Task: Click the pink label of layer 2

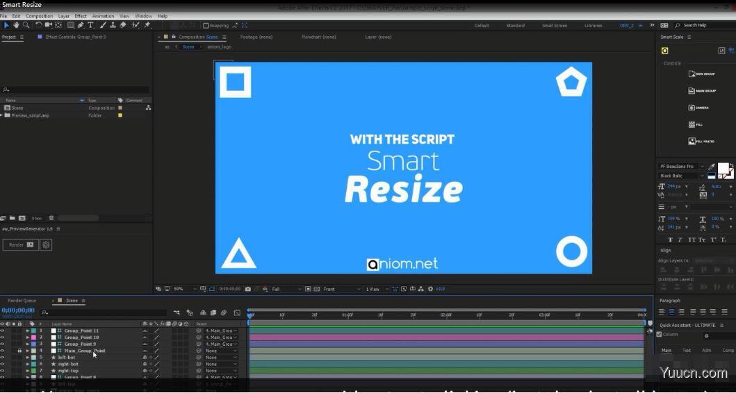Action: pos(33,337)
